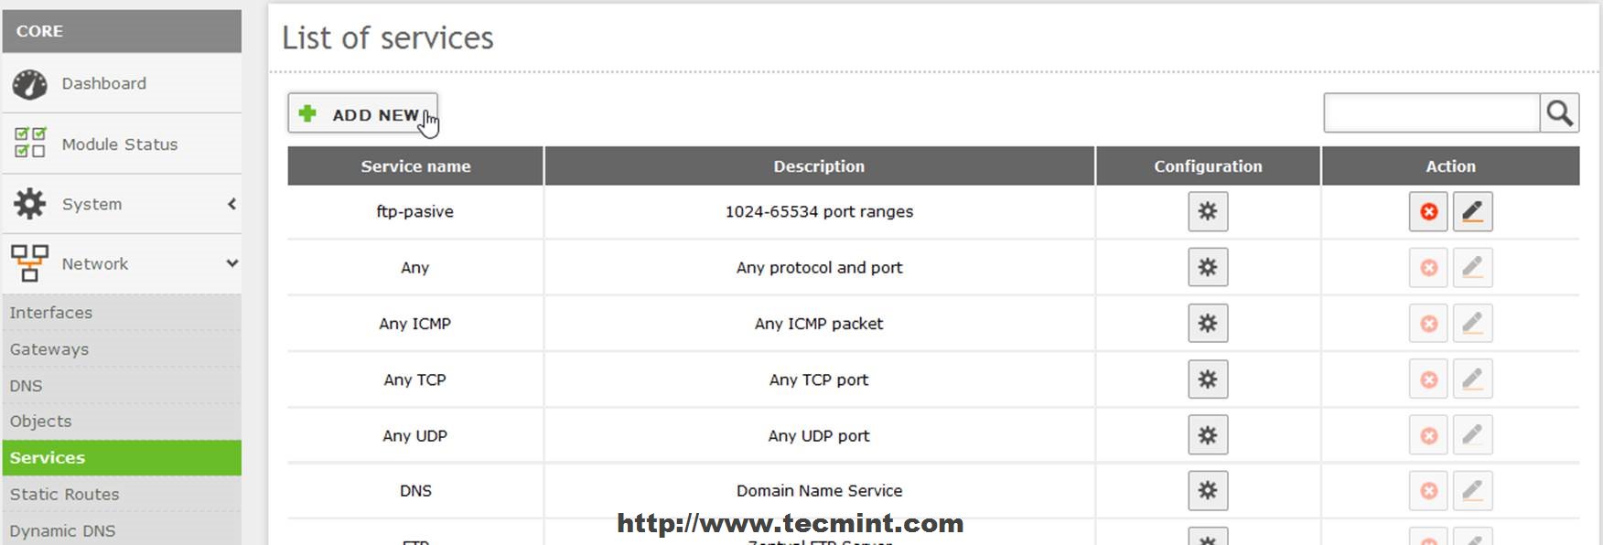1603x545 pixels.
Task: Open Gateways section
Action: click(x=49, y=349)
